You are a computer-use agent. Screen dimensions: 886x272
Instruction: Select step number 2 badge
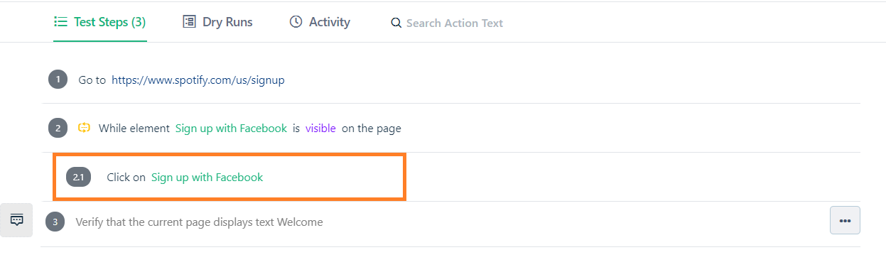click(x=58, y=128)
